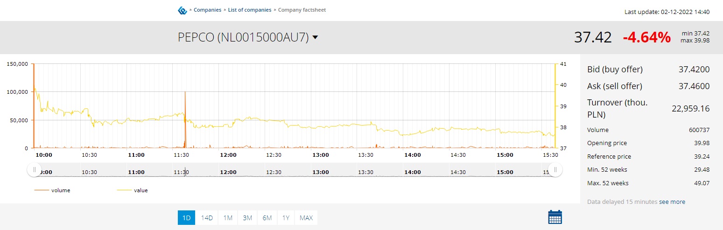The height and width of the screenshot is (230, 723).
Task: Expand the PEPCO company dropdown arrow
Action: pyautogui.click(x=315, y=37)
